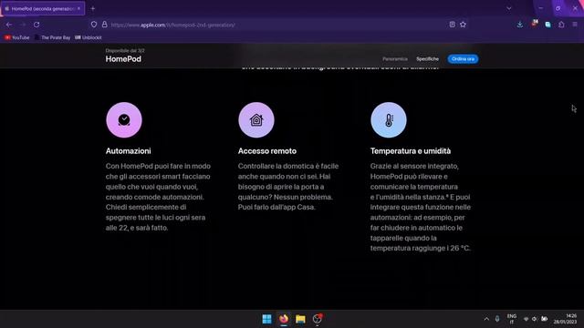Click the battery tray icon
The width and height of the screenshot is (584, 328).
(544, 319)
